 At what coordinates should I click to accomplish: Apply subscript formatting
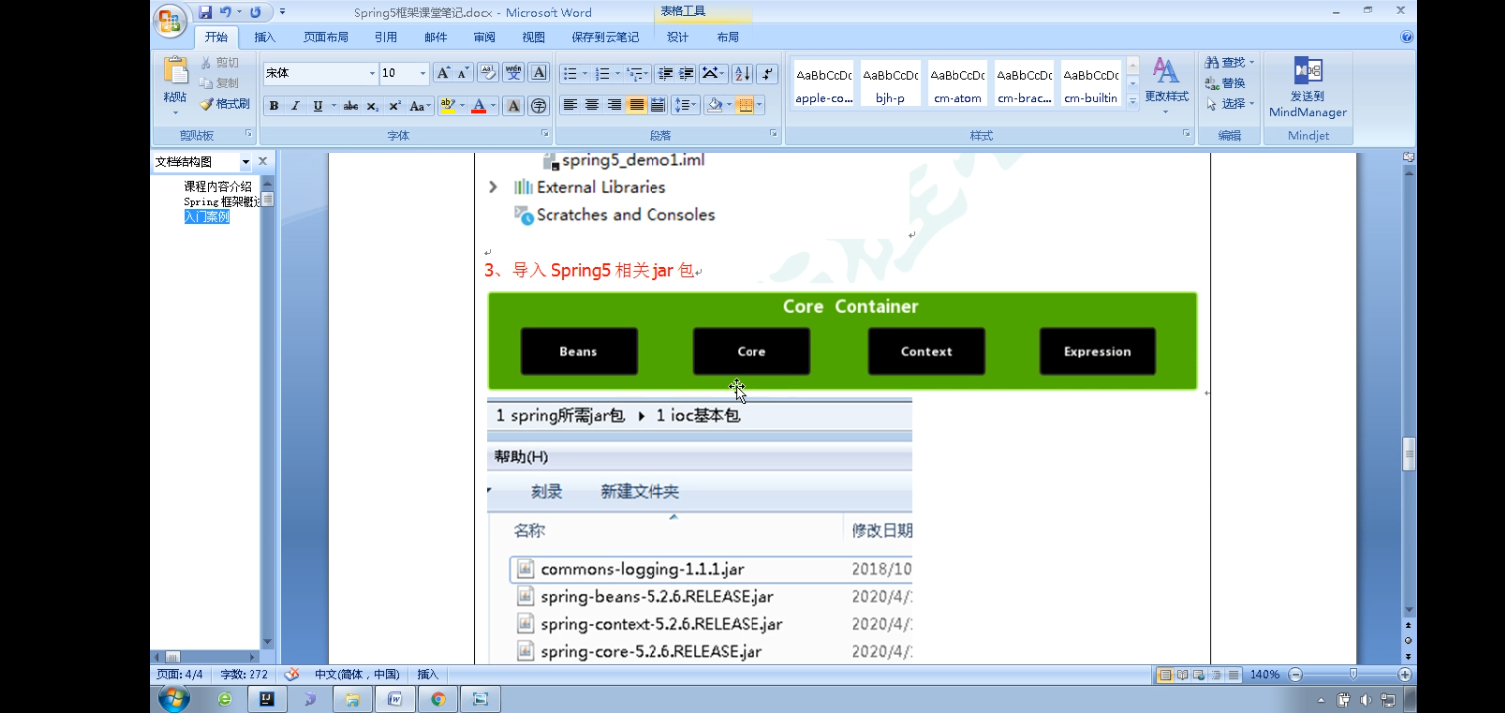(x=372, y=106)
